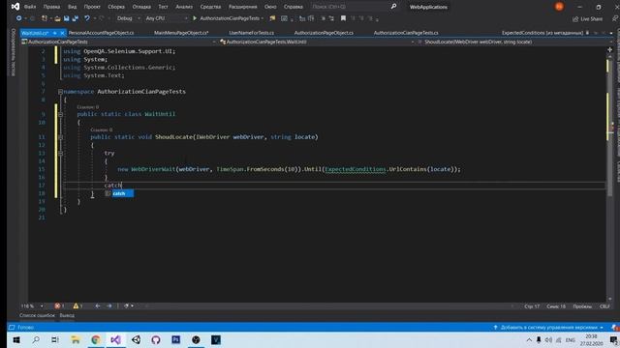Image resolution: width=620 pixels, height=348 pixels.
Task: Switch to PersonalAccountPageObject.cs tab
Action: tap(101, 33)
